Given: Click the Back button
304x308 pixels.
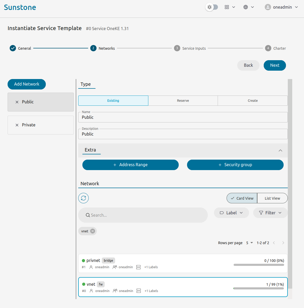Looking at the screenshot, I should pyautogui.click(x=248, y=65).
